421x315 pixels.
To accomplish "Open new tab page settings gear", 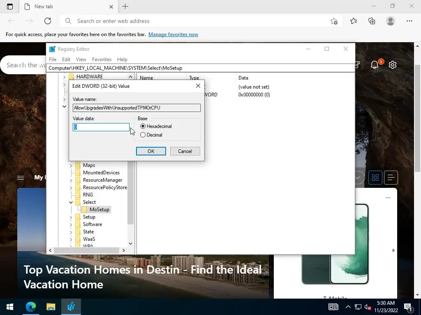I will pos(393,65).
